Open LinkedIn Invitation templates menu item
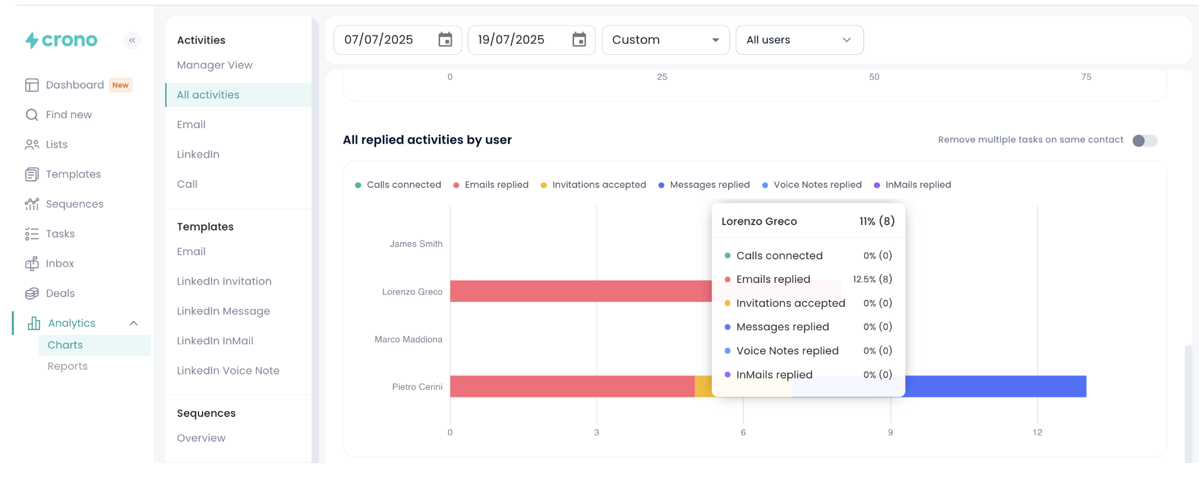 [224, 281]
